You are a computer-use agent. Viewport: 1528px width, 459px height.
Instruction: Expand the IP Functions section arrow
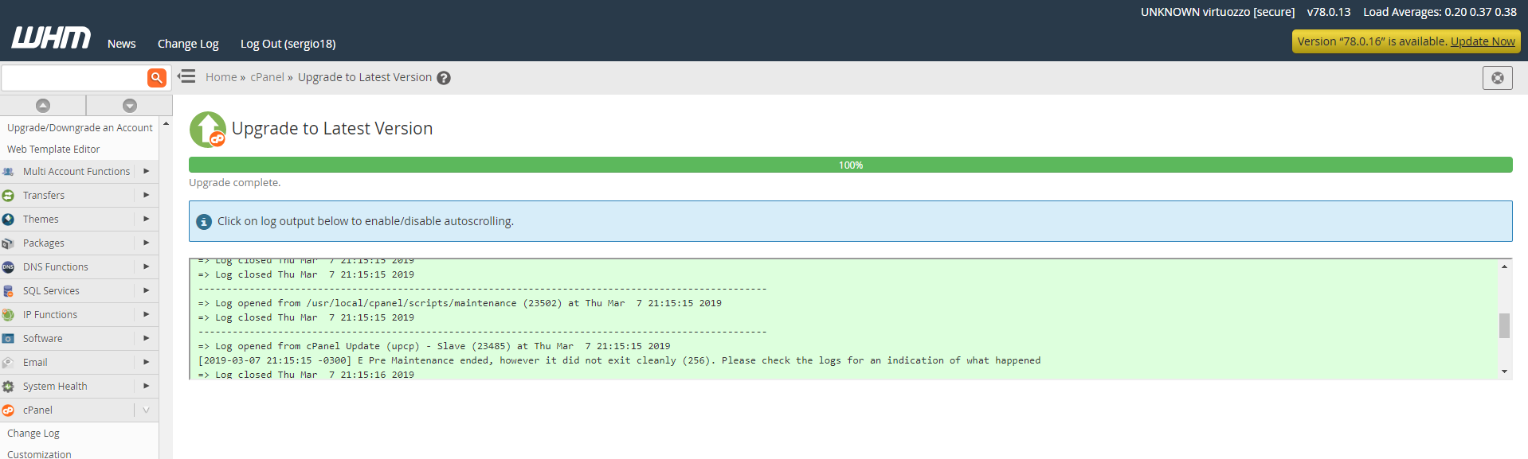147,314
